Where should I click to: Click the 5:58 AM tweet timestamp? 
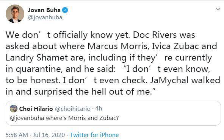pos(17,135)
